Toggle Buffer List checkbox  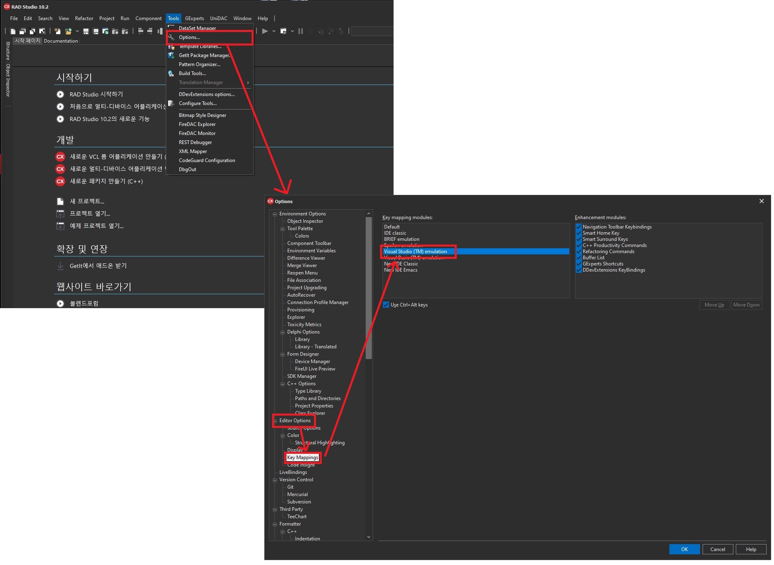579,258
